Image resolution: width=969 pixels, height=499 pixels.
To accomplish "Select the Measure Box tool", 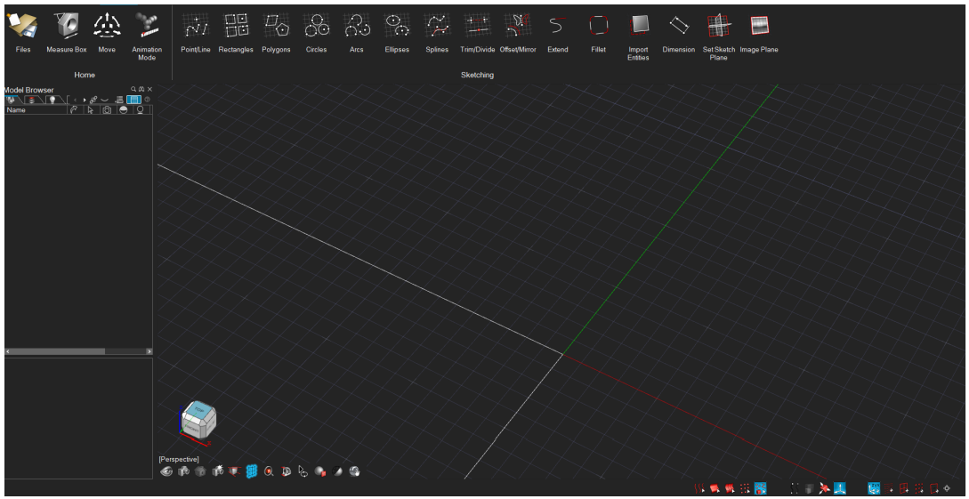I will [67, 32].
